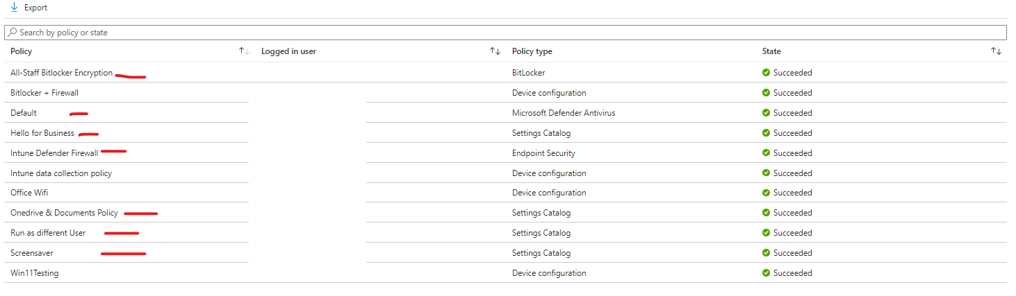1016x296 pixels.
Task: Click the search magnifier icon
Action: (13, 33)
